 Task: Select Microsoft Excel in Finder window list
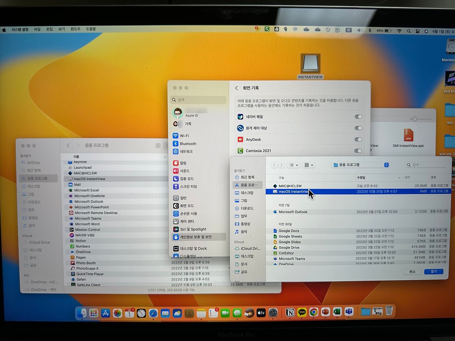point(86,190)
